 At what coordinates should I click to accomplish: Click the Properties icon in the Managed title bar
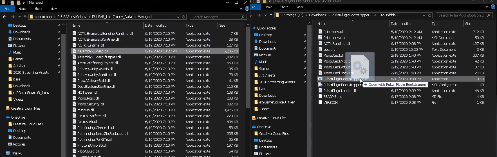(12, 3)
